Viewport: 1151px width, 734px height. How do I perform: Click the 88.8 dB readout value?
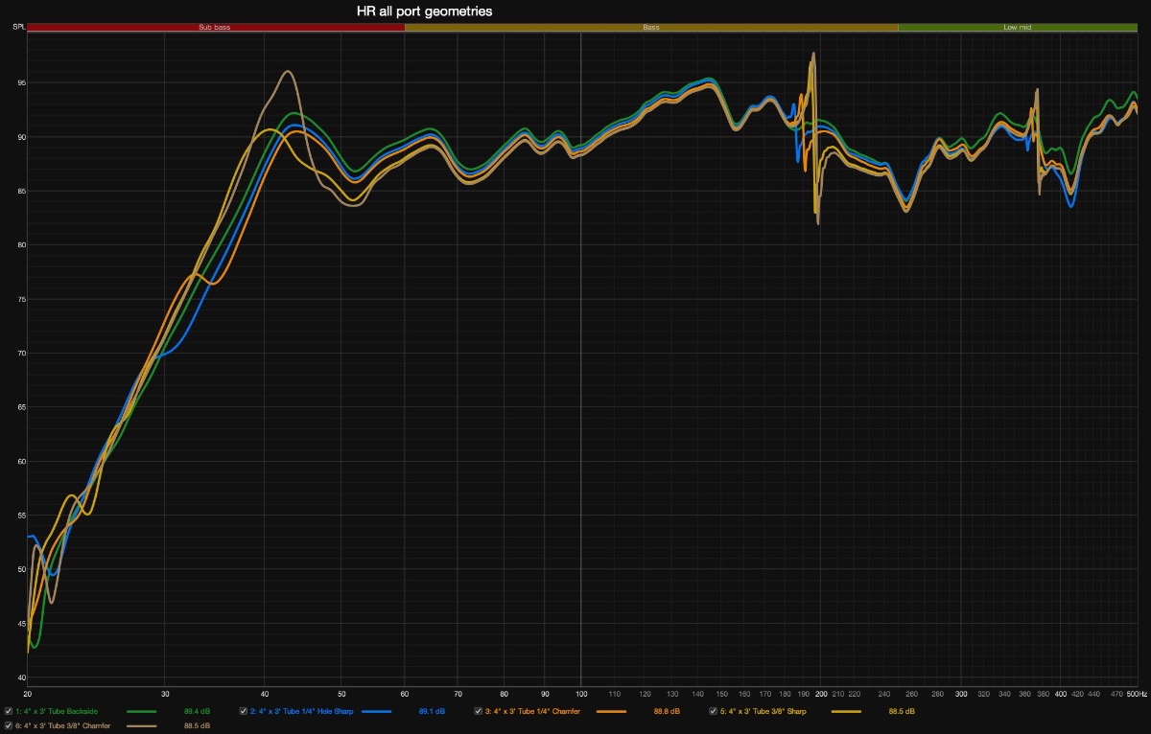[x=667, y=711]
